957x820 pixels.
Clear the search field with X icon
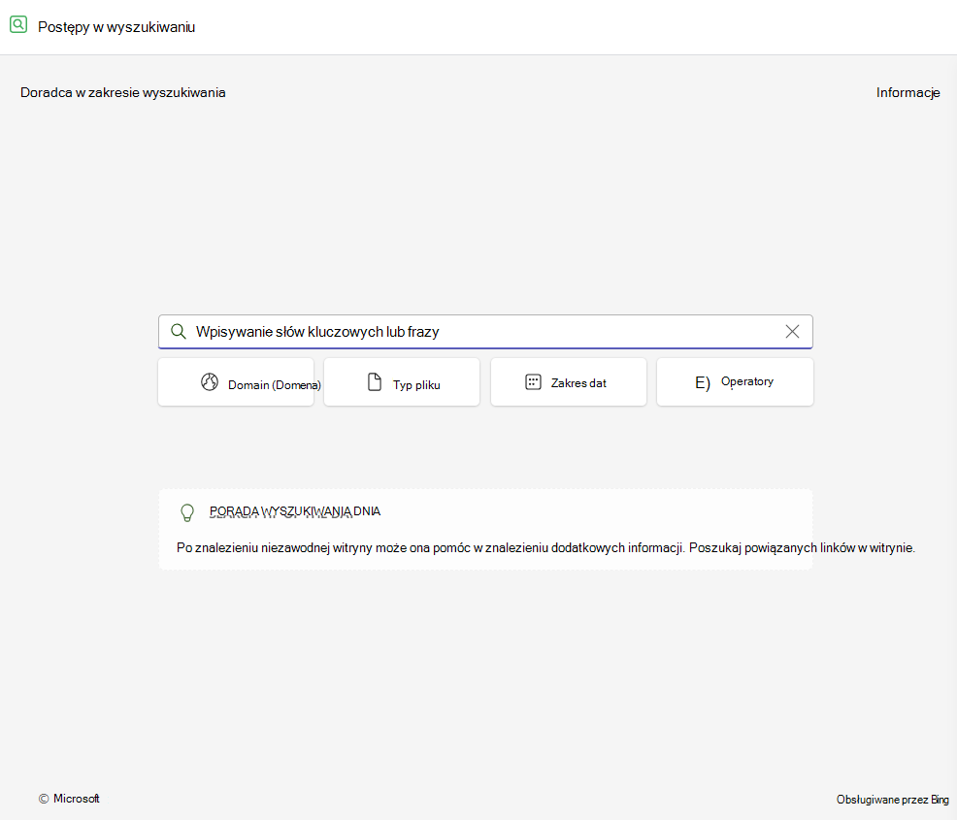point(792,331)
